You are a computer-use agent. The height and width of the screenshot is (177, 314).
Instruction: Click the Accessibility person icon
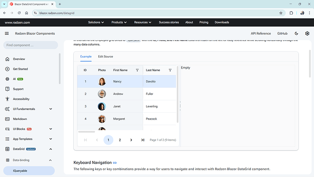click(7, 99)
